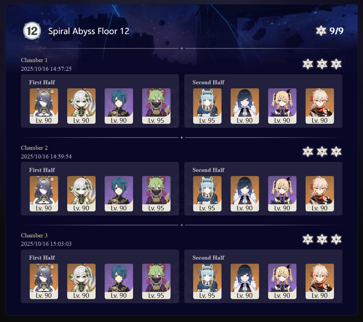Open Nahida's portrait in Chamber 3 First Half
This screenshot has height=322, width=363.
[81, 281]
